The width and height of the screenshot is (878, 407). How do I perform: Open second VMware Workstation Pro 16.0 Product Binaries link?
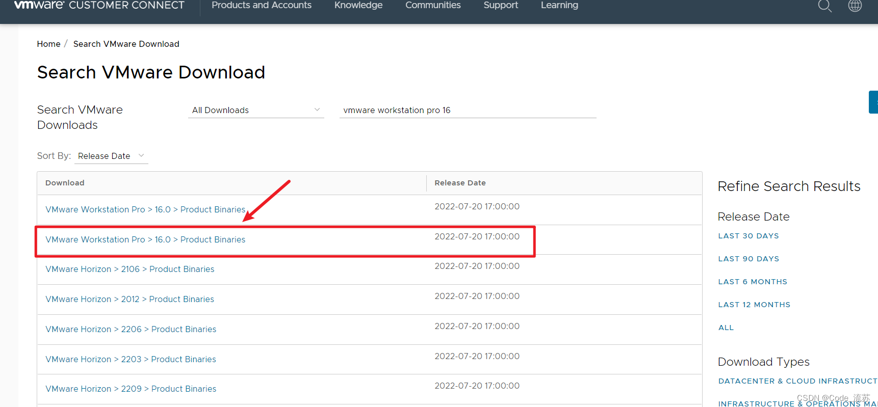145,239
